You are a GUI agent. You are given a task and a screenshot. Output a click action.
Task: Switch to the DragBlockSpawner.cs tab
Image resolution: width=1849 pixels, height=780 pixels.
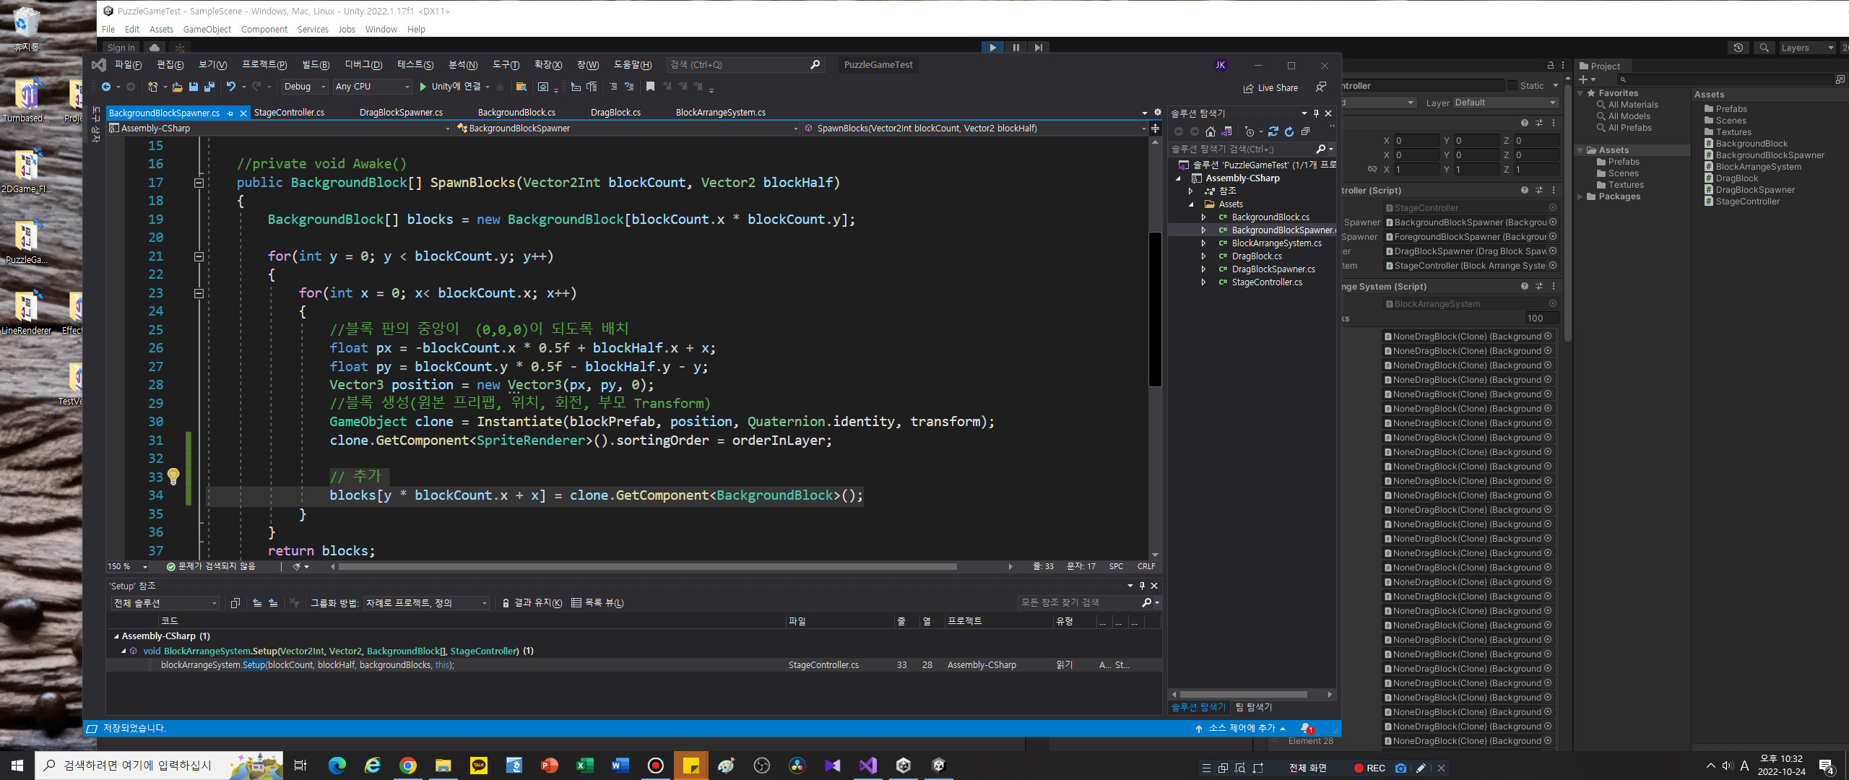pos(401,113)
